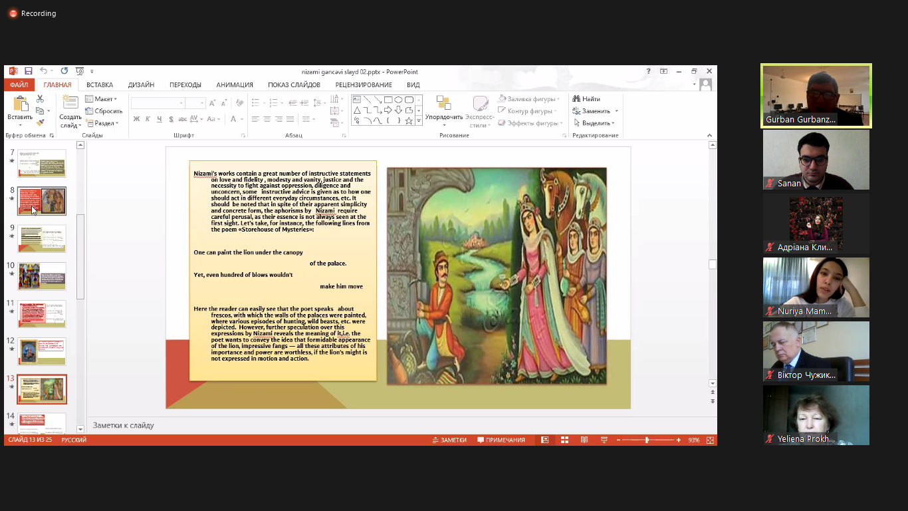Select the text box shape in shapes gallery

357,100
